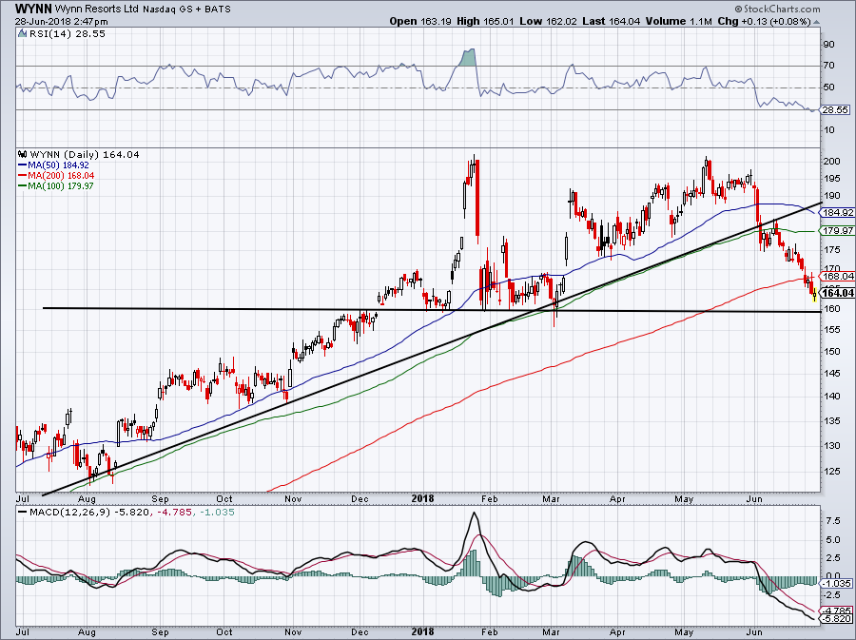Click the bold 164.04 last-price tag on the right axis
Viewport: 856px width, 640px height.
(839, 293)
